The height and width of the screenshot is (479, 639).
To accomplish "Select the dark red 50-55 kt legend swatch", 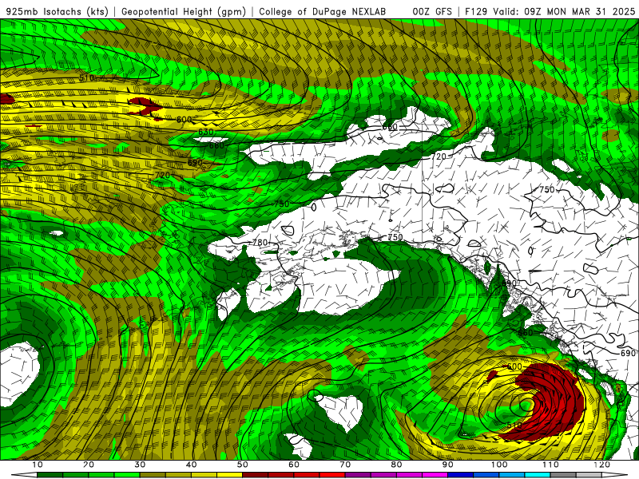I will pos(255,475).
